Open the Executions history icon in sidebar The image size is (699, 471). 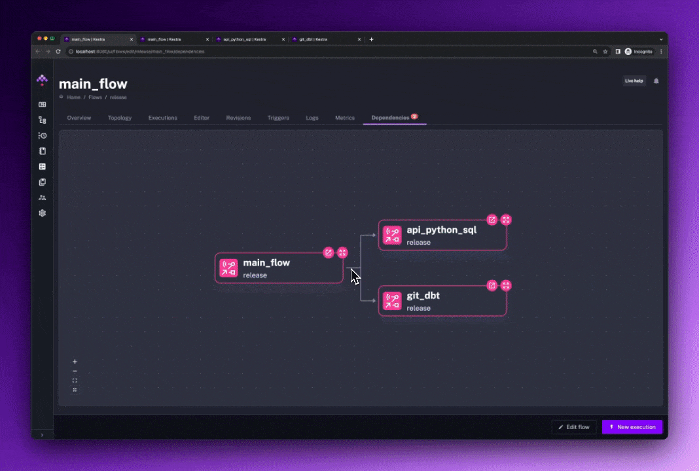click(43, 135)
